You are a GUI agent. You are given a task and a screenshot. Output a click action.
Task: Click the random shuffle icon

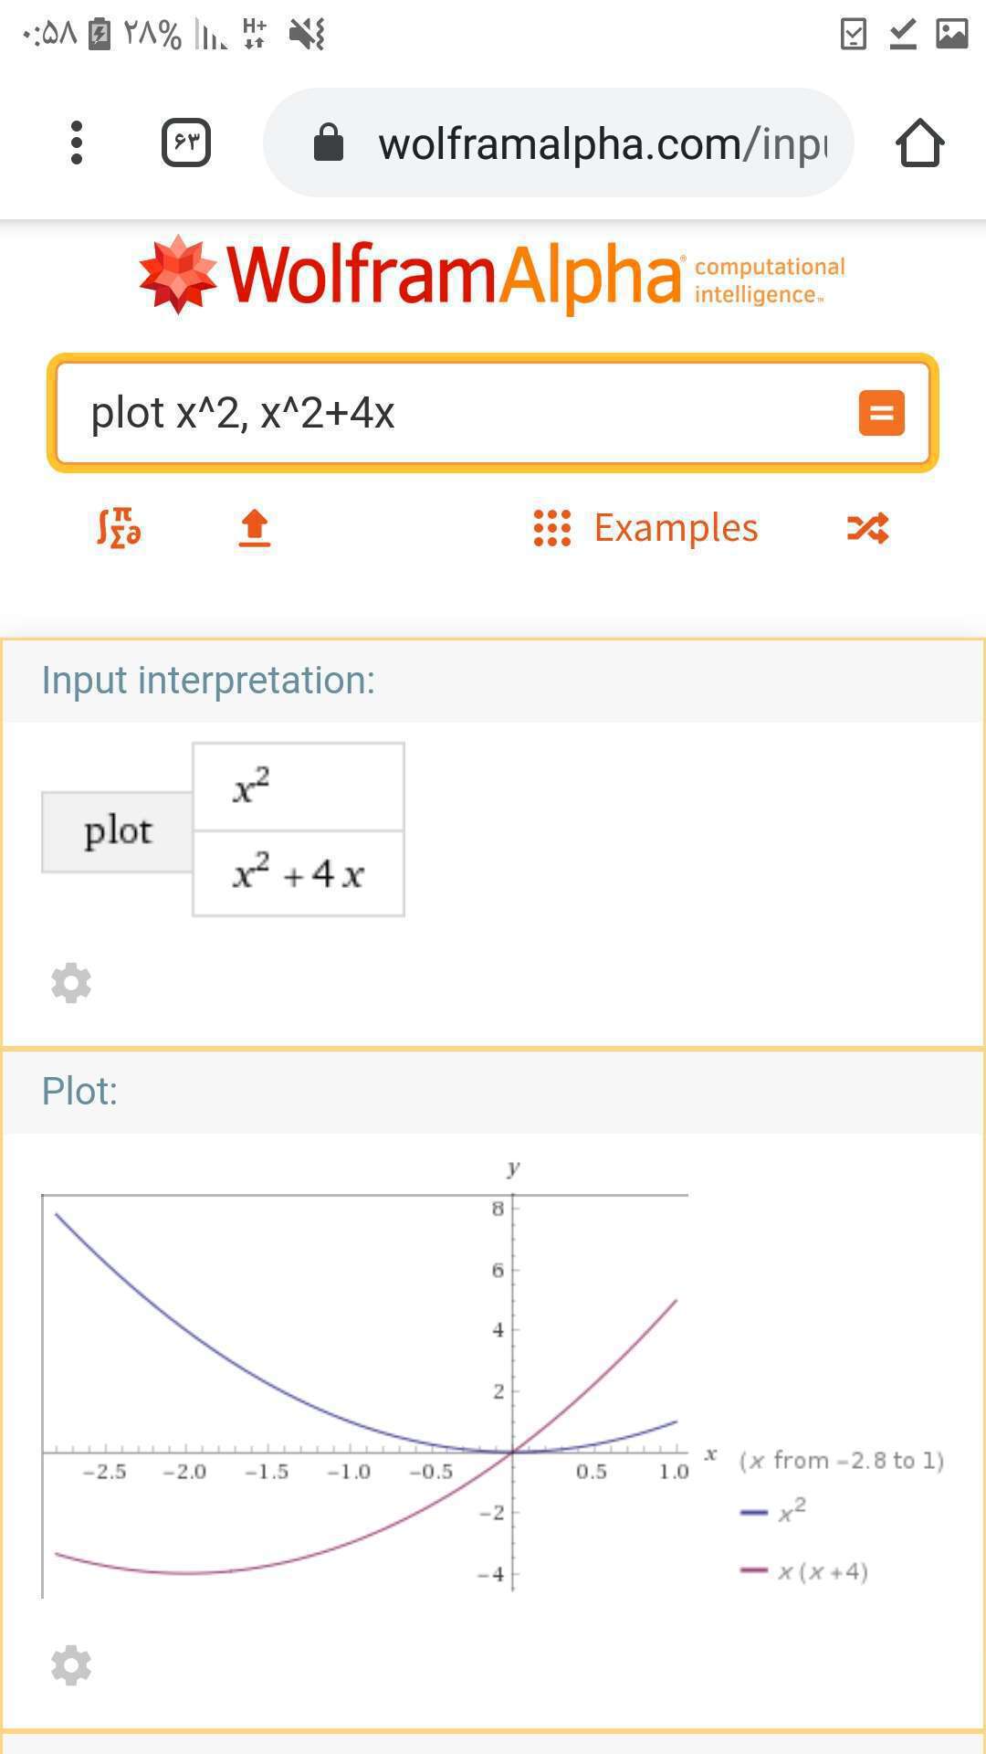coord(867,528)
